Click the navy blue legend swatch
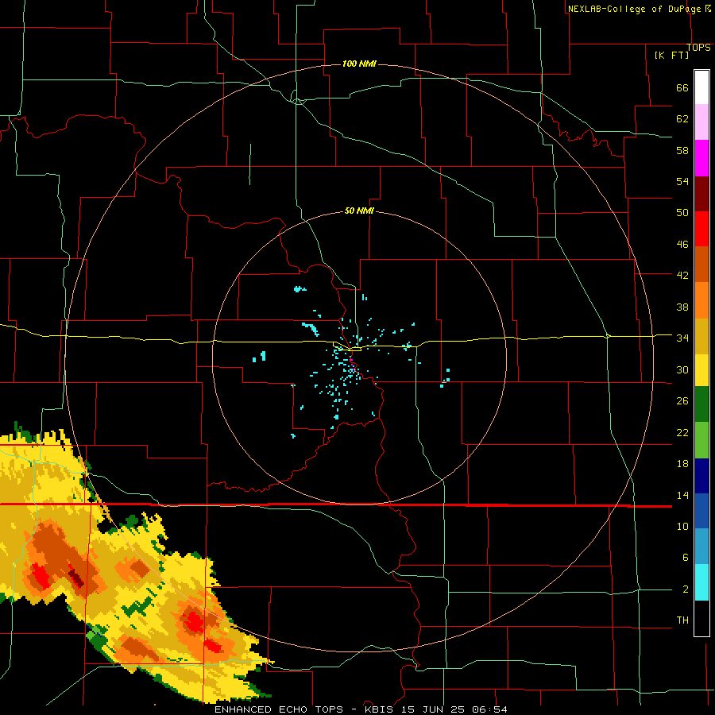Viewport: 715px width, 715px height. 701,476
